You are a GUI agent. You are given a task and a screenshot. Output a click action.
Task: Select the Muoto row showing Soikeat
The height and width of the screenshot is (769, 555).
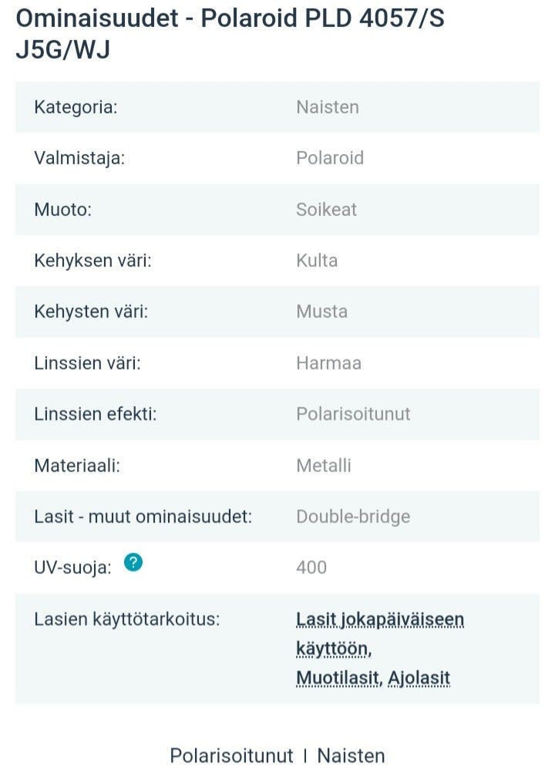(x=277, y=209)
